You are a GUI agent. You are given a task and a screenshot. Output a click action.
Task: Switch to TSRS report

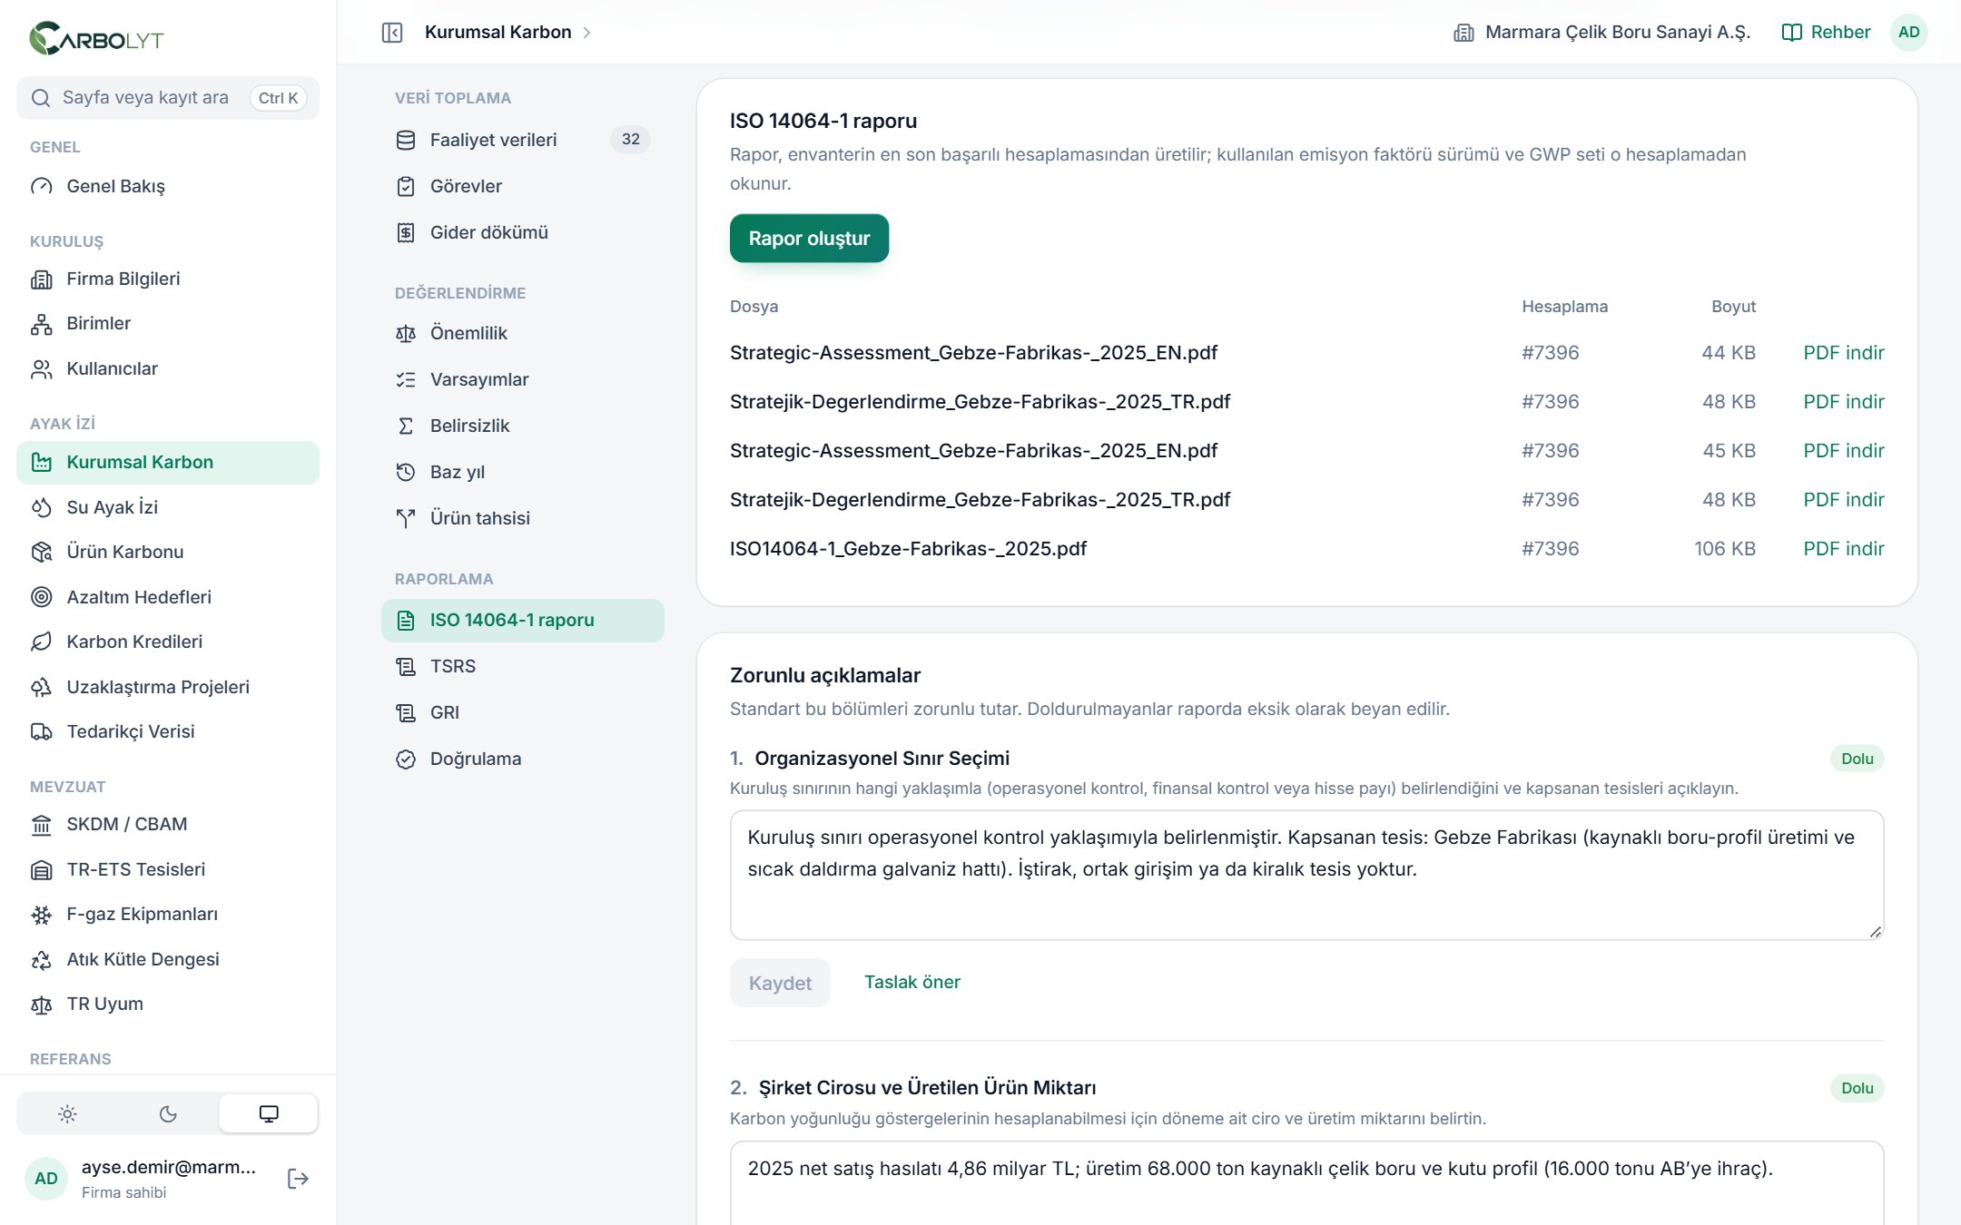(523, 666)
